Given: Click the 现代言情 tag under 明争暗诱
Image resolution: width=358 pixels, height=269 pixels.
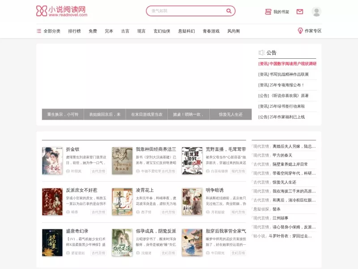Looking at the screenshot, I should (238, 212).
